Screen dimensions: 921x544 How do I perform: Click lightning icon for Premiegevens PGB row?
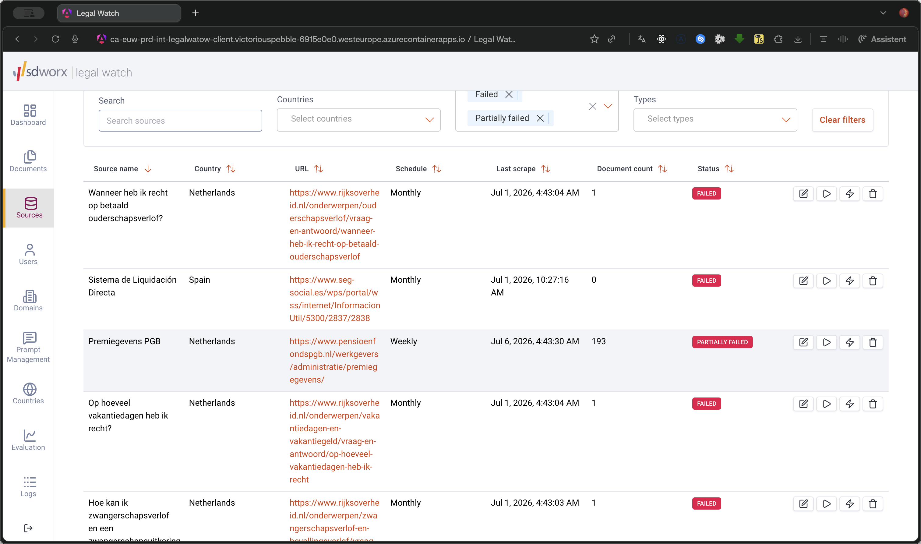click(849, 342)
